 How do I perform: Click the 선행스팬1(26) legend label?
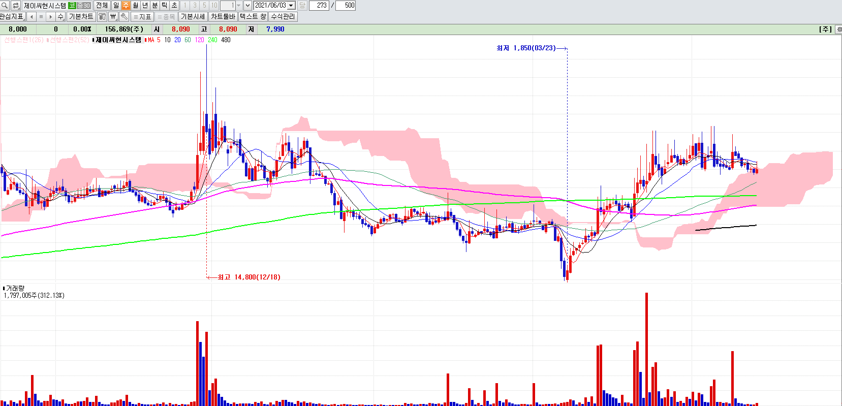[x=23, y=40]
